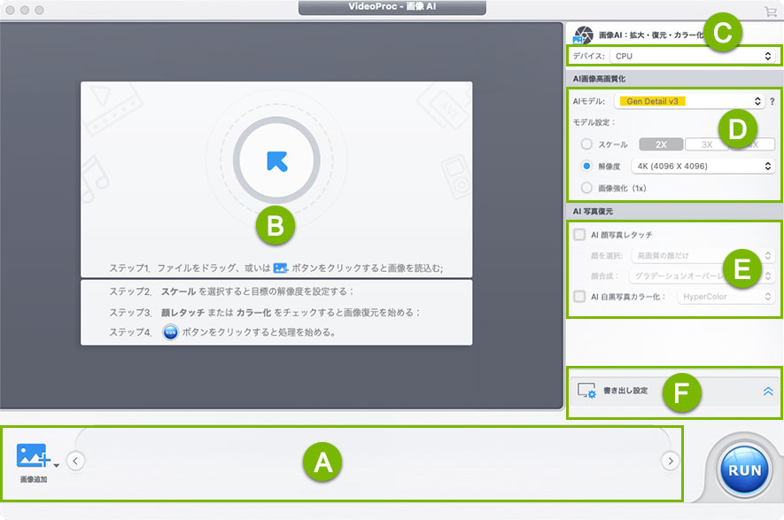The image size is (784, 520).
Task: Expand 書き出し設定 with the double chevron
Action: [768, 391]
